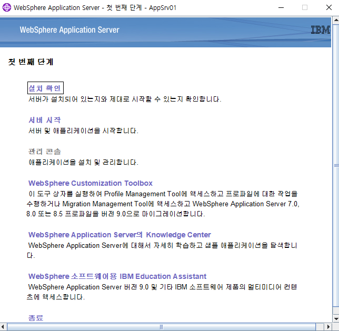The height and width of the screenshot is (331, 339).
Task: Open the 설치 확인 link
Action: click(45, 88)
